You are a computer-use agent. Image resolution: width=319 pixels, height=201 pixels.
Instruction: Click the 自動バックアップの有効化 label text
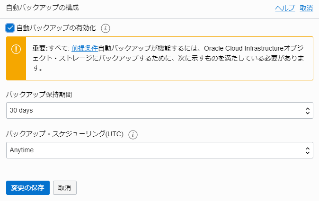pos(56,28)
